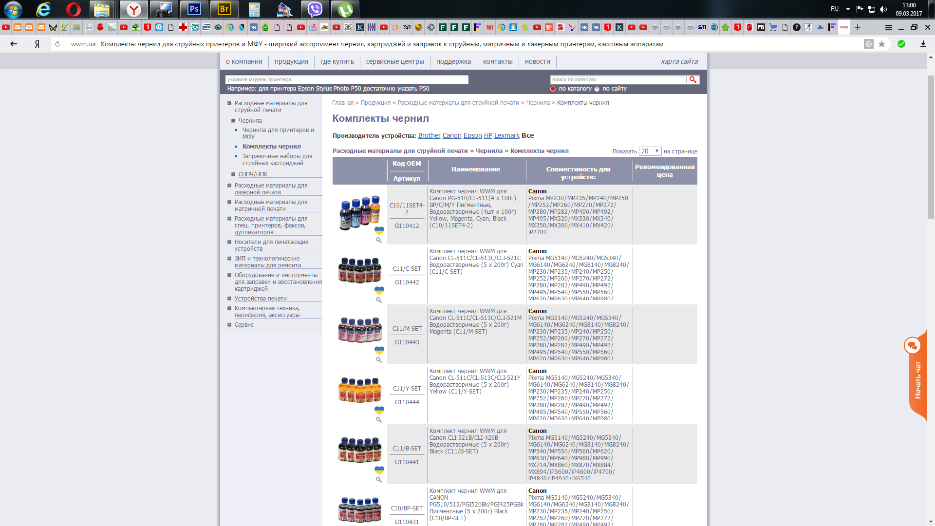Open Calculator from the taskbar
The height and width of the screenshot is (526, 935).
pyautogui.click(x=254, y=9)
